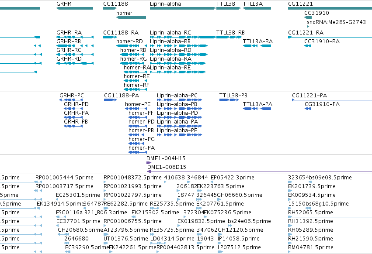Select the Liprin-alpha gene bar

(x=183, y=8)
